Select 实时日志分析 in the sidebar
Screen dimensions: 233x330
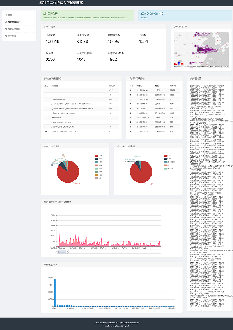point(19,22)
